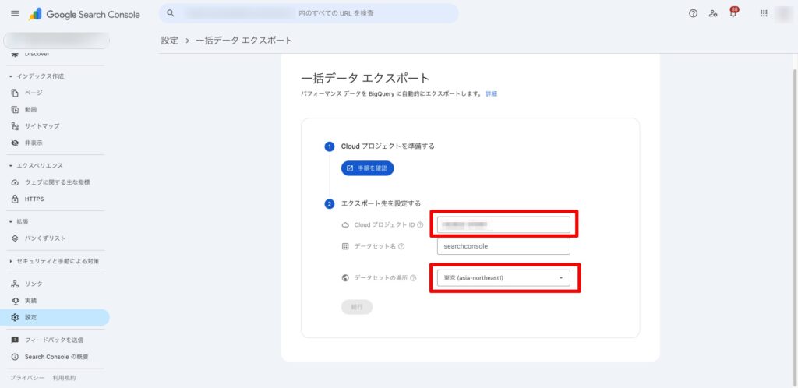798x388 pixels.
Task: Click help icon beside データセット名
Action: point(401,246)
